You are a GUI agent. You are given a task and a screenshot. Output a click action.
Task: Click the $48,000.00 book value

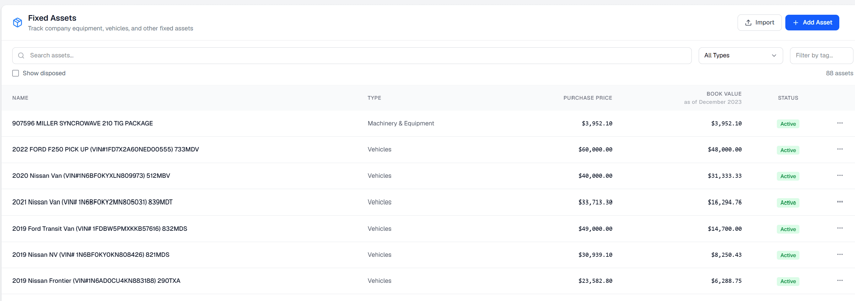[x=724, y=150]
